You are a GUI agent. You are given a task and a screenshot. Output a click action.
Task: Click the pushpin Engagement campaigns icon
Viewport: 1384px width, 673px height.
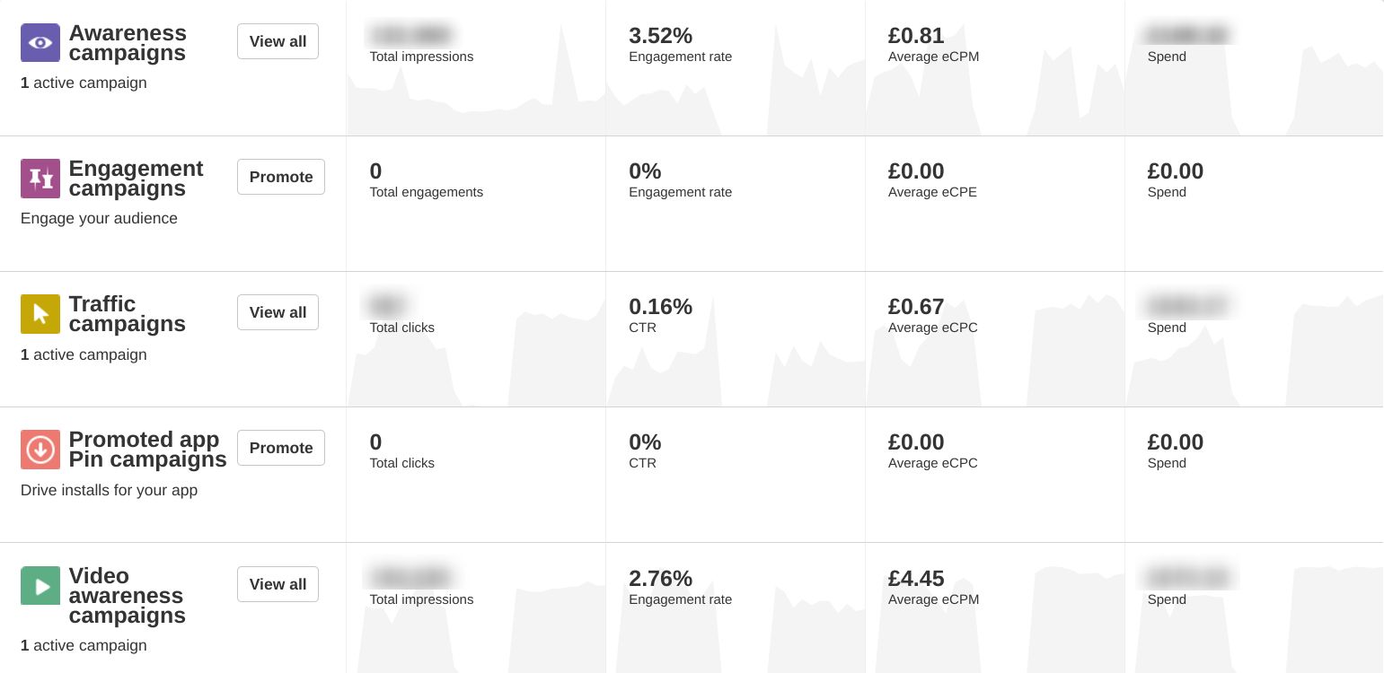point(40,178)
